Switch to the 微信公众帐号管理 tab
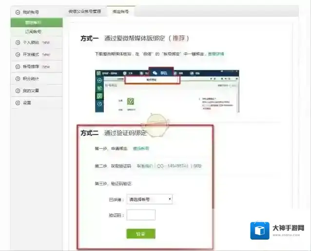The height and width of the screenshot is (251, 311). [x=85, y=11]
